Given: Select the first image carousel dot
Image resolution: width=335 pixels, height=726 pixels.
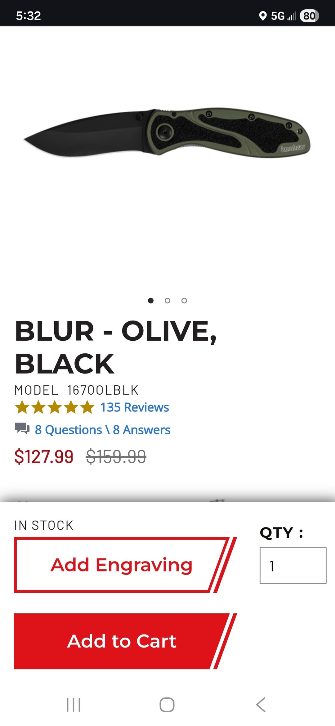Looking at the screenshot, I should coord(151,300).
